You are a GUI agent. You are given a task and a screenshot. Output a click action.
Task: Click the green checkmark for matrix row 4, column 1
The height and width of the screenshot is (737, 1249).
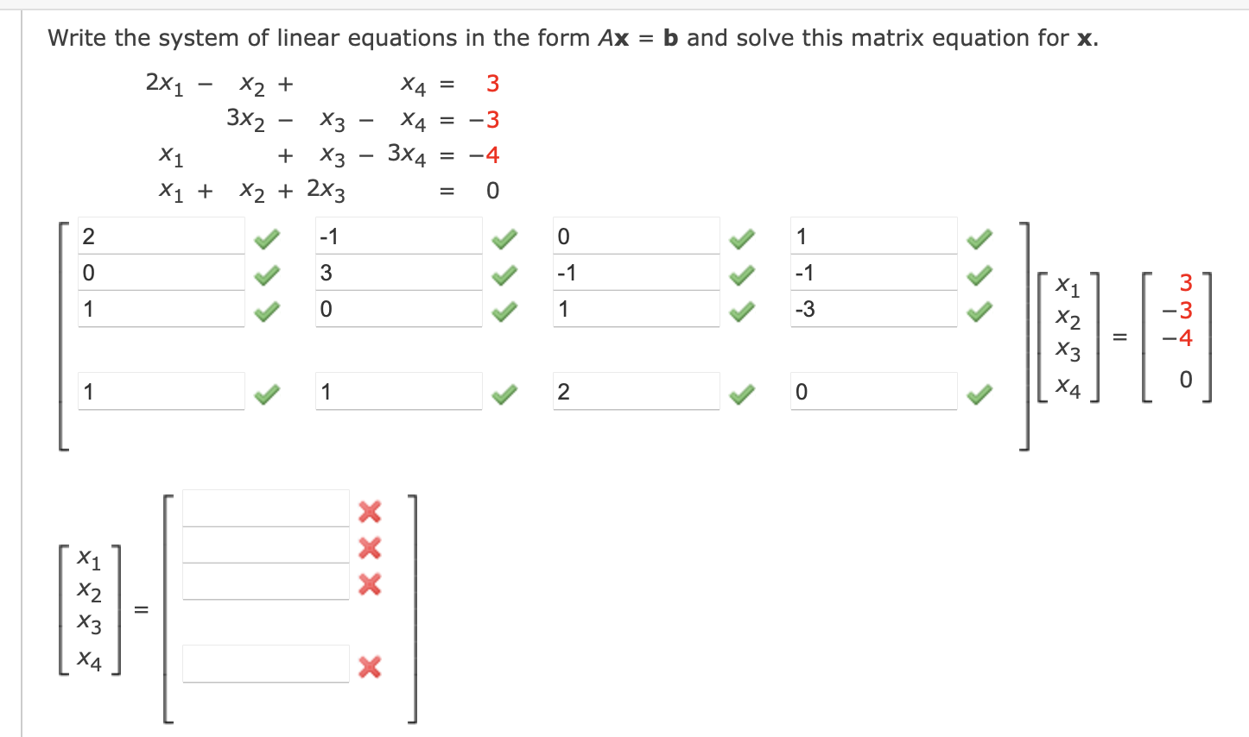(x=267, y=394)
